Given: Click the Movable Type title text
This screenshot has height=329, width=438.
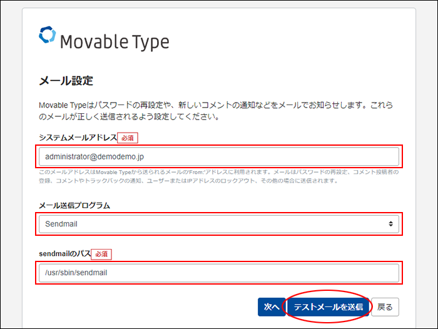Looking at the screenshot, I should [x=115, y=42].
